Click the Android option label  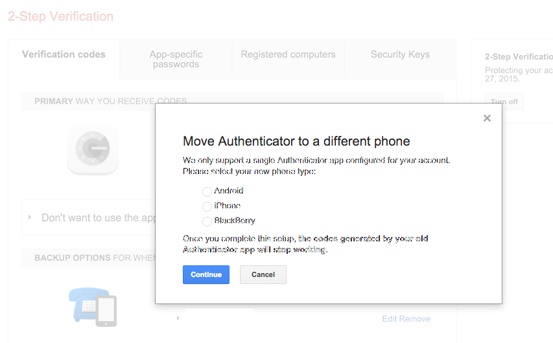(x=229, y=190)
